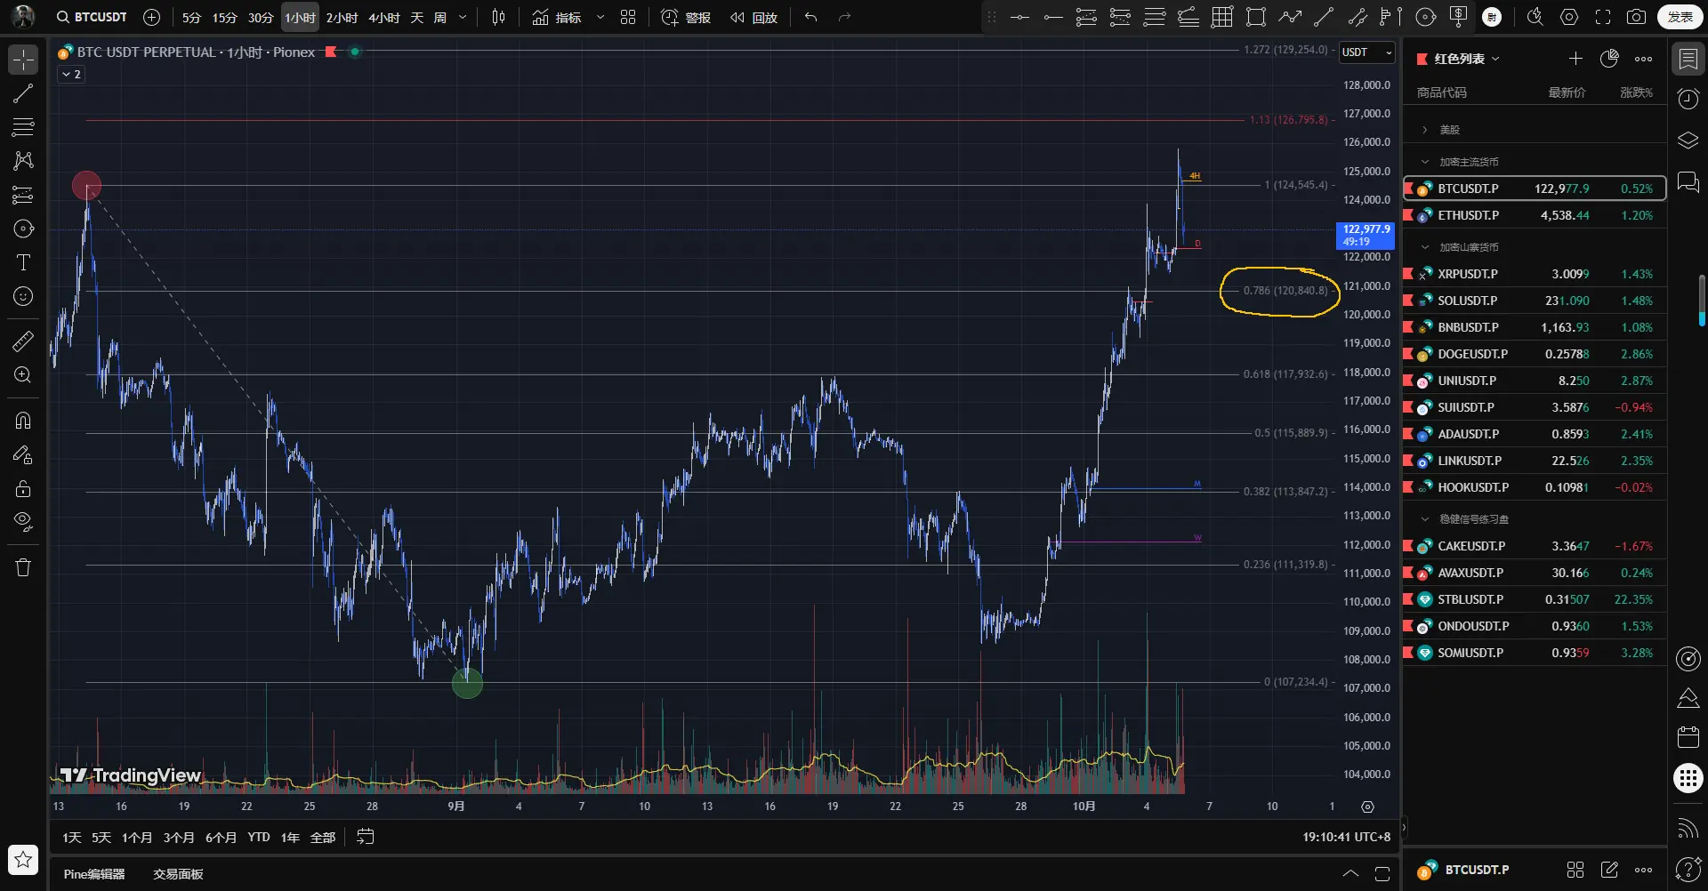Select the ruler measure tool

23,341
